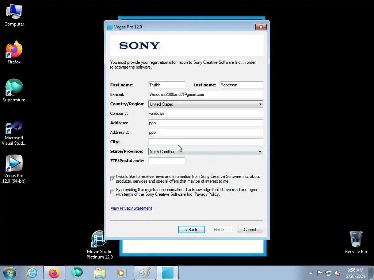
Task: Open the View Privacy Statement link
Action: click(131, 208)
